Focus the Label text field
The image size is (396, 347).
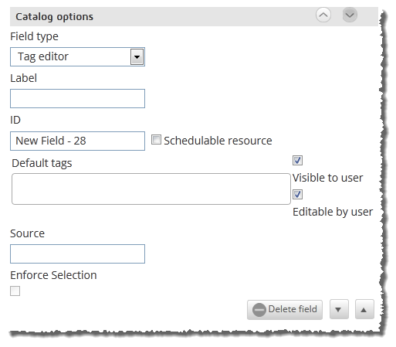(77, 99)
